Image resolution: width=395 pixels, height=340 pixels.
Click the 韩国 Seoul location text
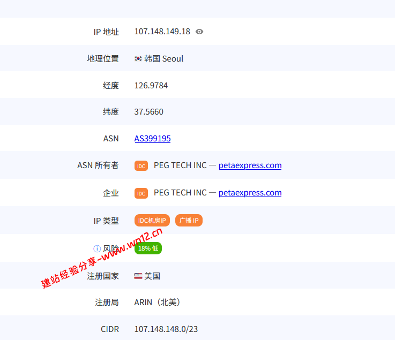click(x=164, y=59)
